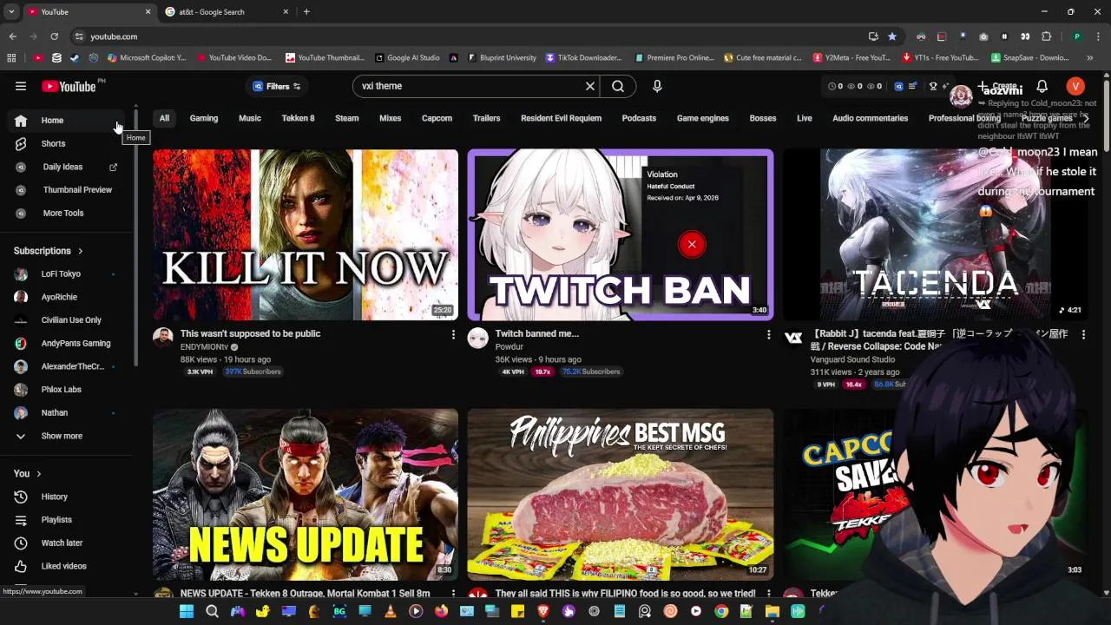Screen dimensions: 1111x625
Task: Select the Capcom filter chip
Action: (437, 118)
